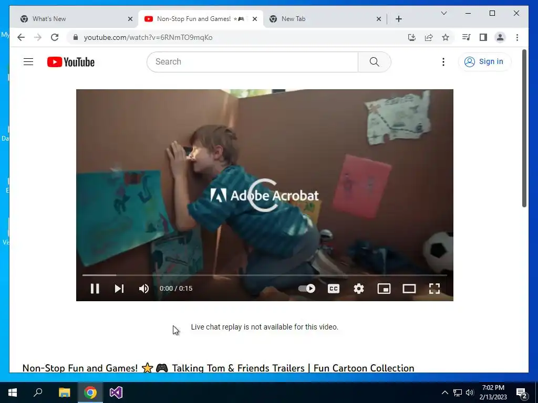Focus the YouTube Search box
Screen dimensions: 538x403
coord(253,62)
